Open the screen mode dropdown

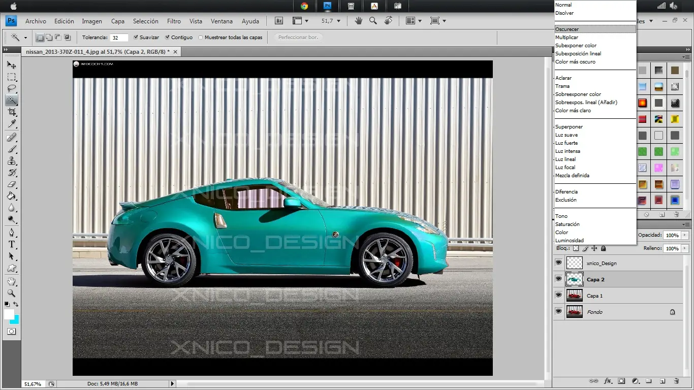438,21
